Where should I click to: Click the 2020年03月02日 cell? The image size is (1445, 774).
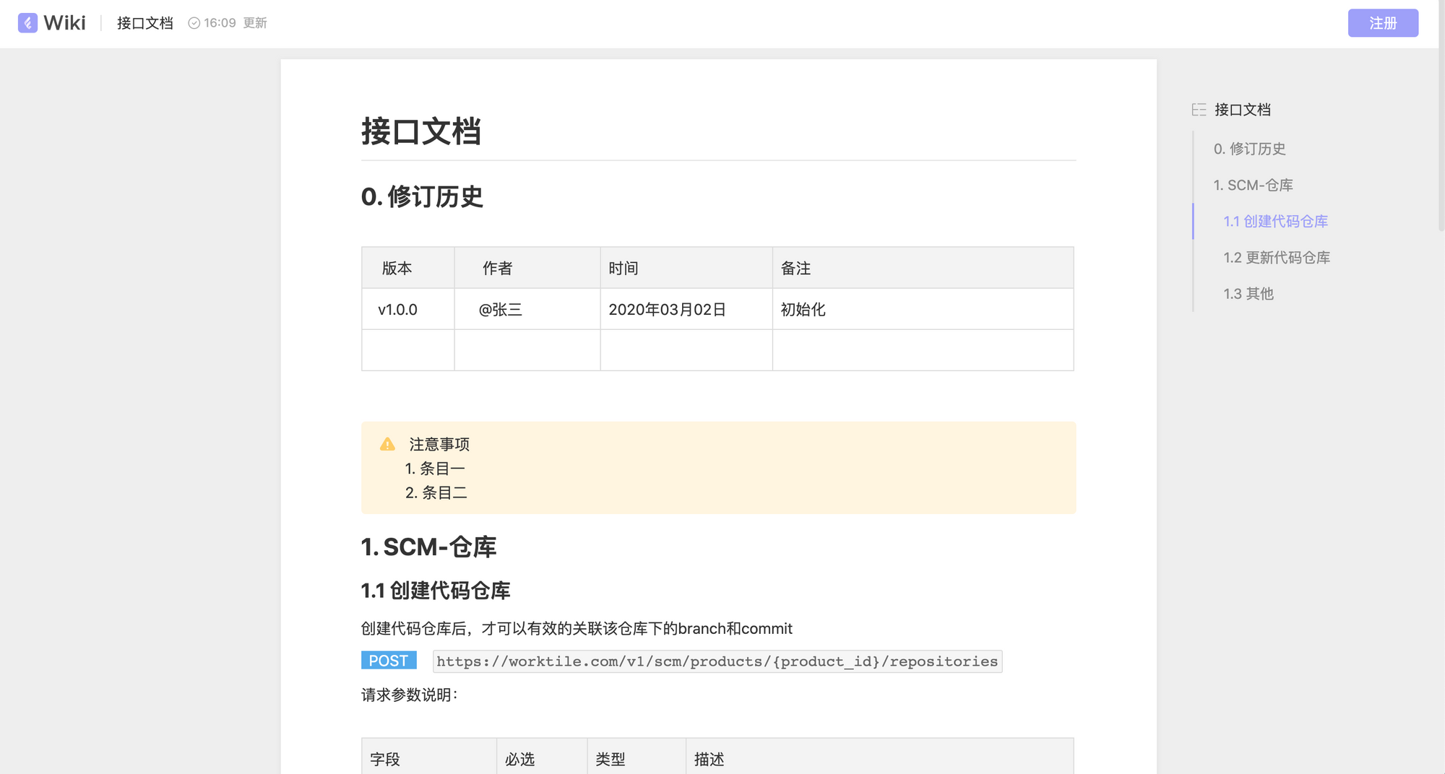pyautogui.click(x=686, y=309)
